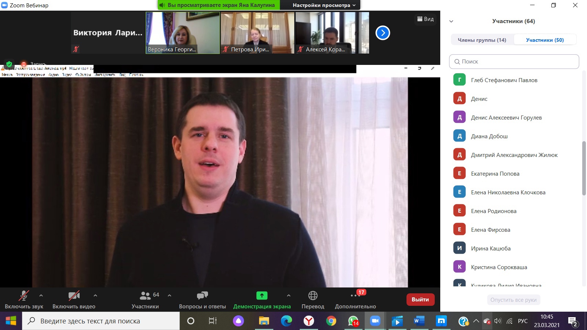Switch to Члены группы (14) tab
Screen dimensions: 587x330
482,40
